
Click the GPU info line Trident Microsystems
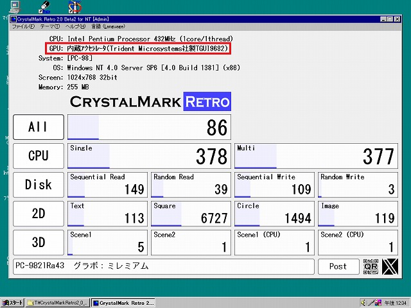pos(139,49)
